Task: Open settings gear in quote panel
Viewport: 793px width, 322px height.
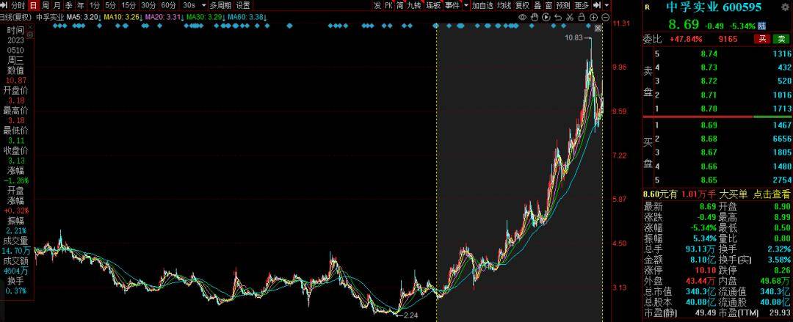Action: (x=784, y=6)
